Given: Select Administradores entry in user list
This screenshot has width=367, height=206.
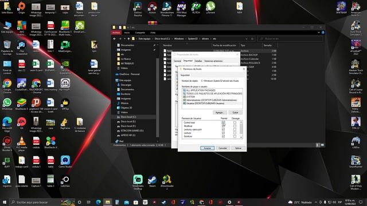Looking at the screenshot, I should [210, 100].
